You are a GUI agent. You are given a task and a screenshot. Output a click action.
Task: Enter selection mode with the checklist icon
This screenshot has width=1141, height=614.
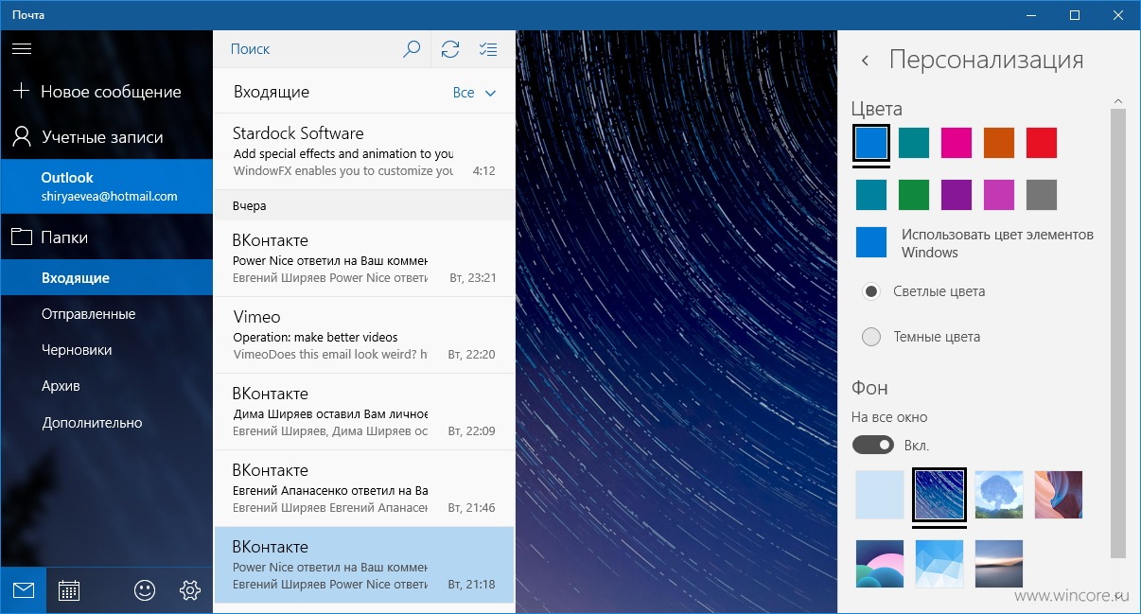(x=488, y=49)
